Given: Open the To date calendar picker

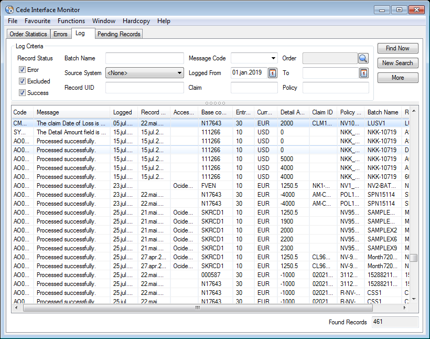Looking at the screenshot, I should tap(364, 73).
